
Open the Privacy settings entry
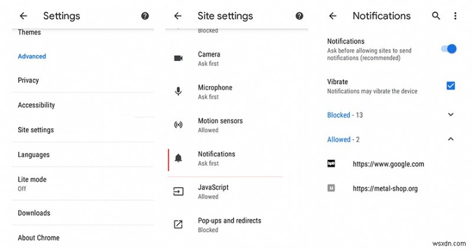tap(28, 80)
